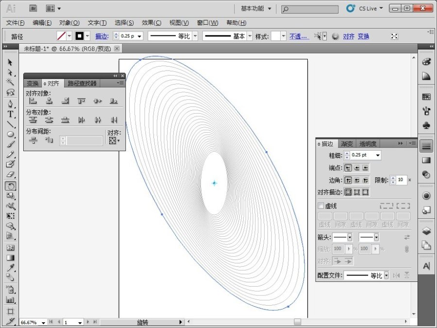437x328 pixels.
Task: Click the fill color swatch in control bar
Action: click(61, 36)
